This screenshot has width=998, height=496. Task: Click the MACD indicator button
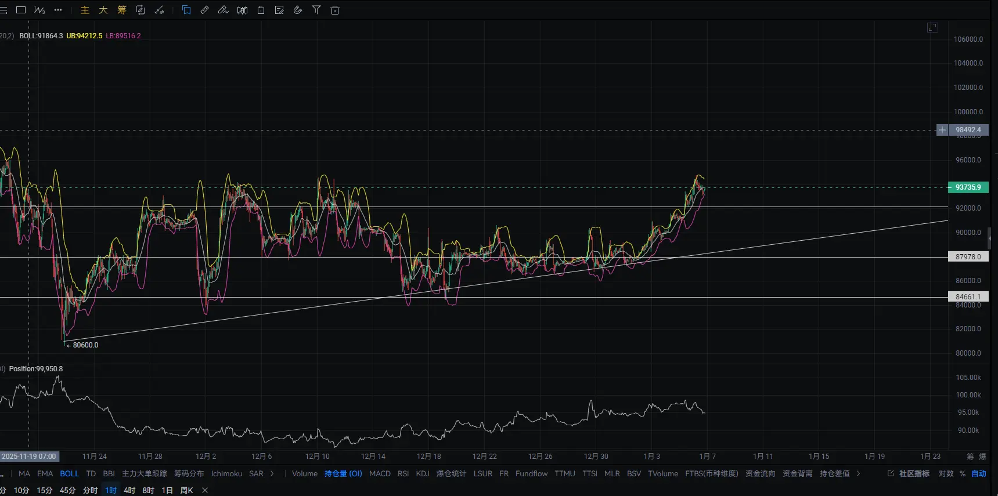click(x=380, y=473)
